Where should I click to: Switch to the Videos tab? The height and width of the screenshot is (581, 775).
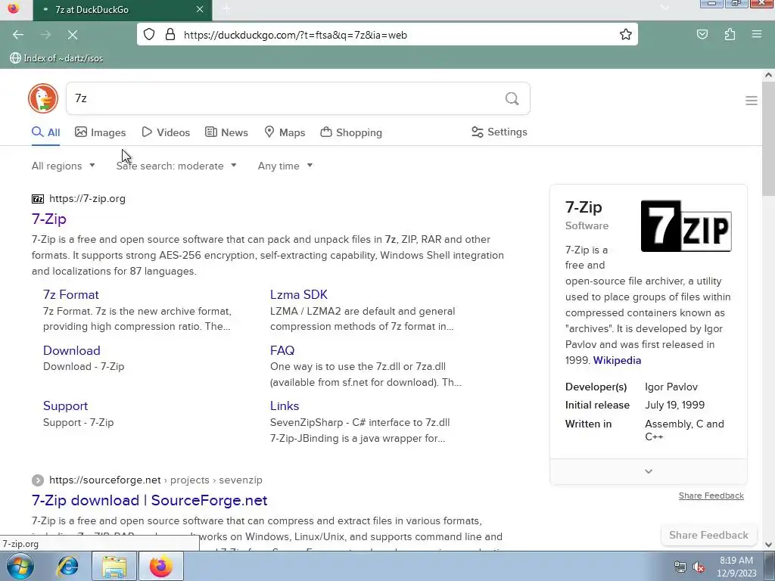tap(166, 132)
